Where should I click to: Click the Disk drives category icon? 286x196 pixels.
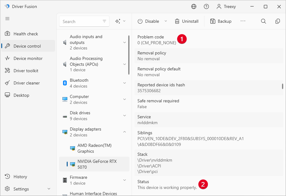(65, 116)
